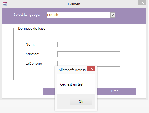Click the purple button left of the dialog
The height and width of the screenshot is (113, 149).
[49, 91]
